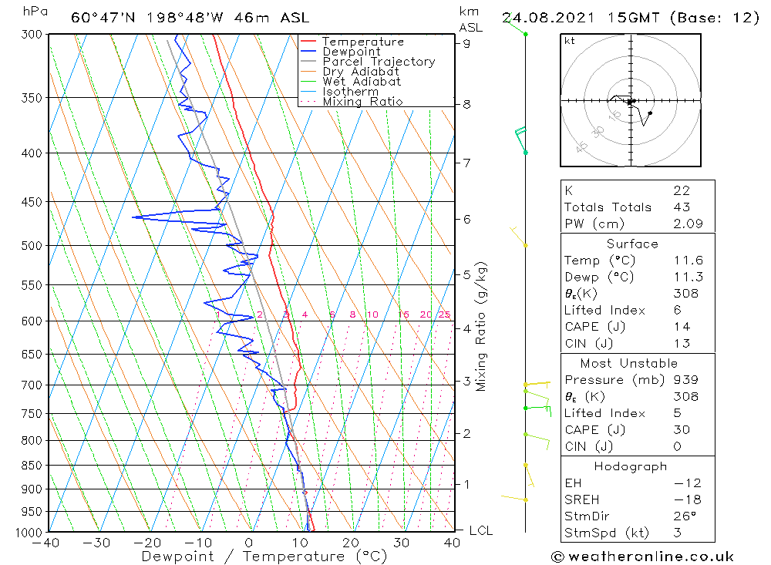Viewport: 771px width, 565px height.
Task: Click the Most Unstable CAPE value 30
Action: [682, 430]
